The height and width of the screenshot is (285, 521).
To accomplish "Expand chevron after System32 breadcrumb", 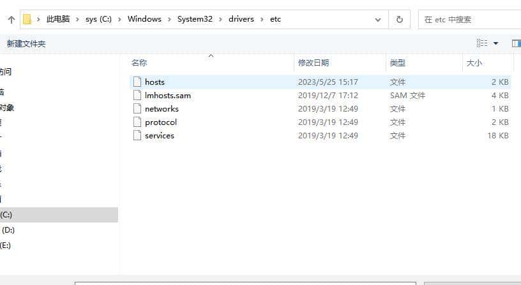I will (220, 20).
